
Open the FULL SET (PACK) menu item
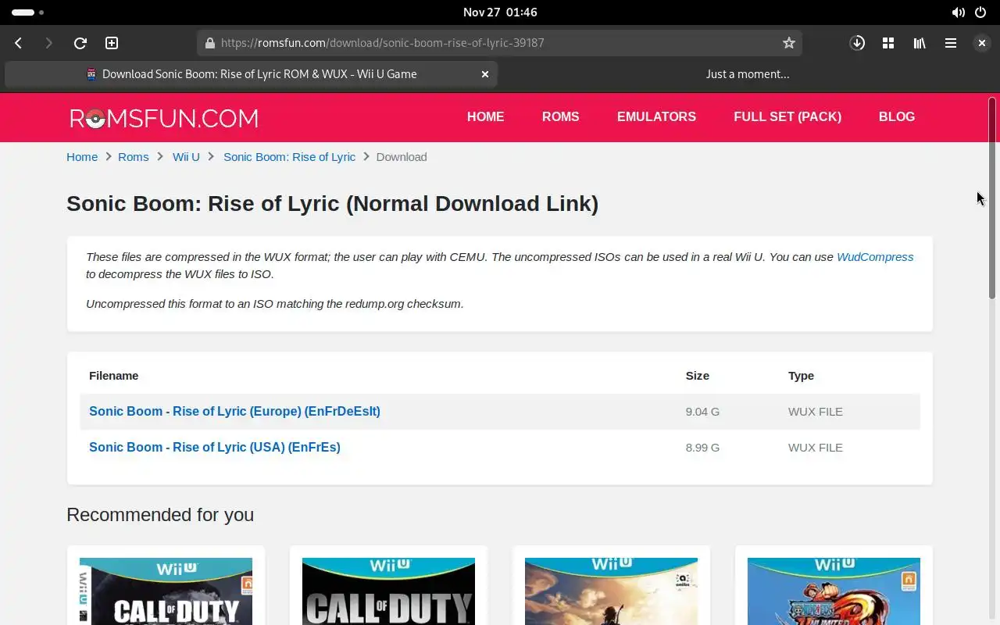pos(787,116)
